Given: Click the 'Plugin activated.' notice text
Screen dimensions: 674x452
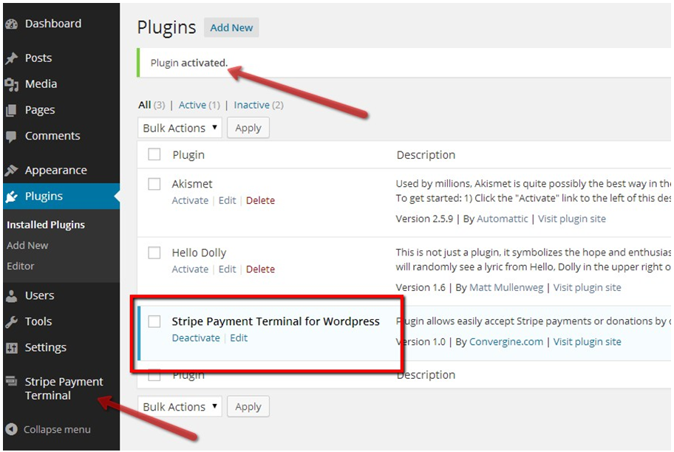Looking at the screenshot, I should (x=188, y=64).
